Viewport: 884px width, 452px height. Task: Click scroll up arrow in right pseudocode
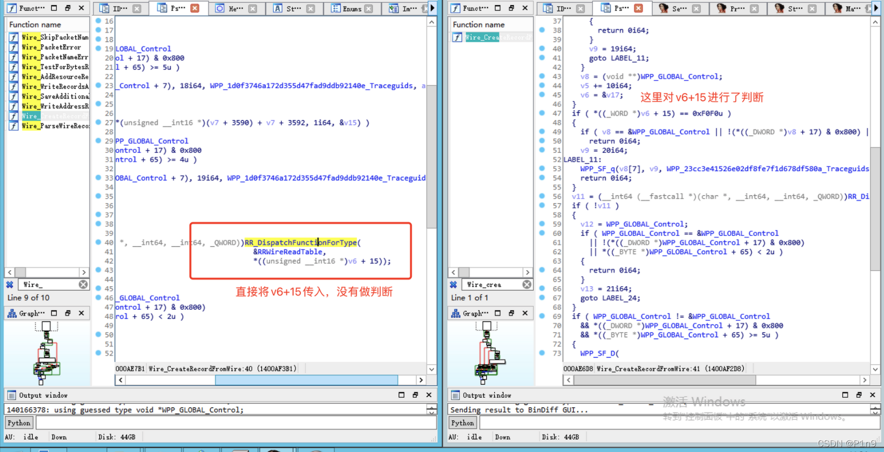coord(876,22)
